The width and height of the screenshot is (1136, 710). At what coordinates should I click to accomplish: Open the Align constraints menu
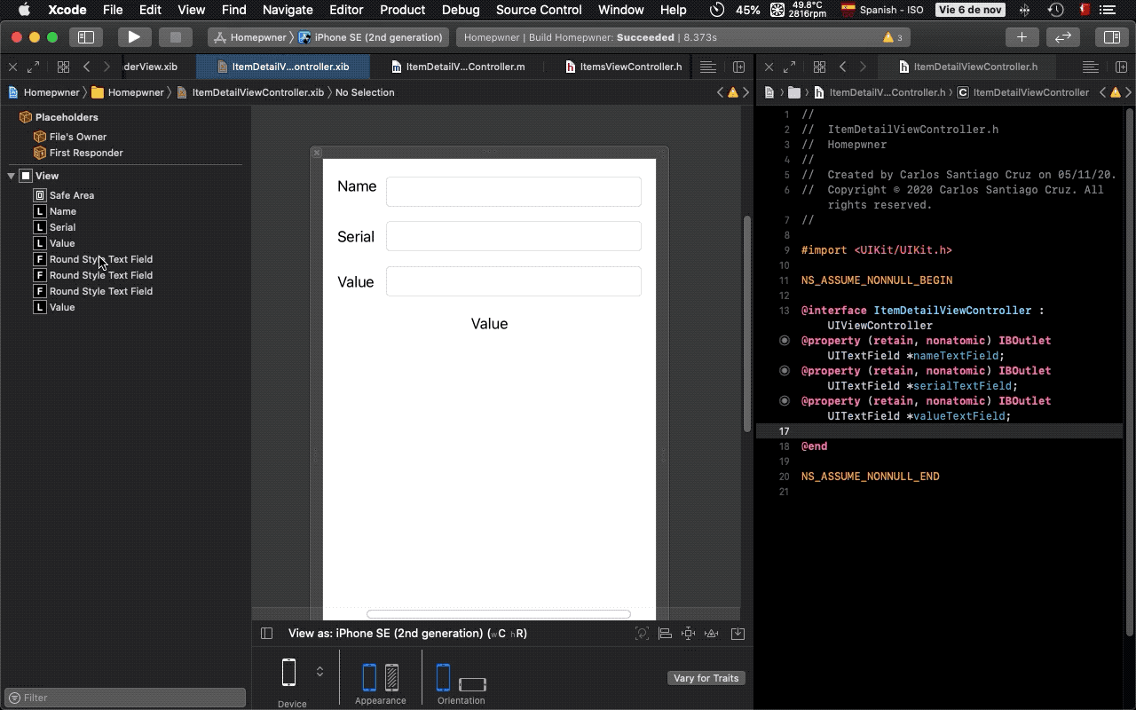coord(665,634)
